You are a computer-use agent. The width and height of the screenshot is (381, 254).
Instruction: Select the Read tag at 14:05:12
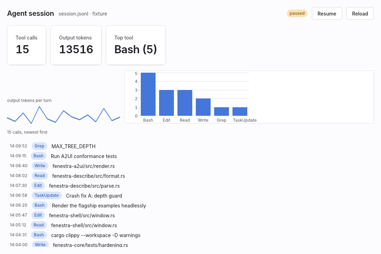(x=39, y=225)
